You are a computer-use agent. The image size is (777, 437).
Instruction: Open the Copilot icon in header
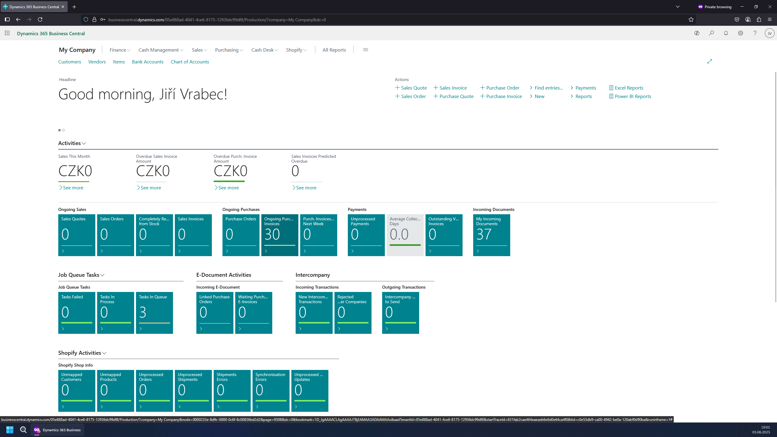point(697,33)
